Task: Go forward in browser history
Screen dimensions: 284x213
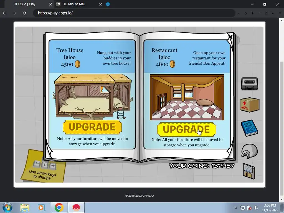Action: click(x=14, y=13)
